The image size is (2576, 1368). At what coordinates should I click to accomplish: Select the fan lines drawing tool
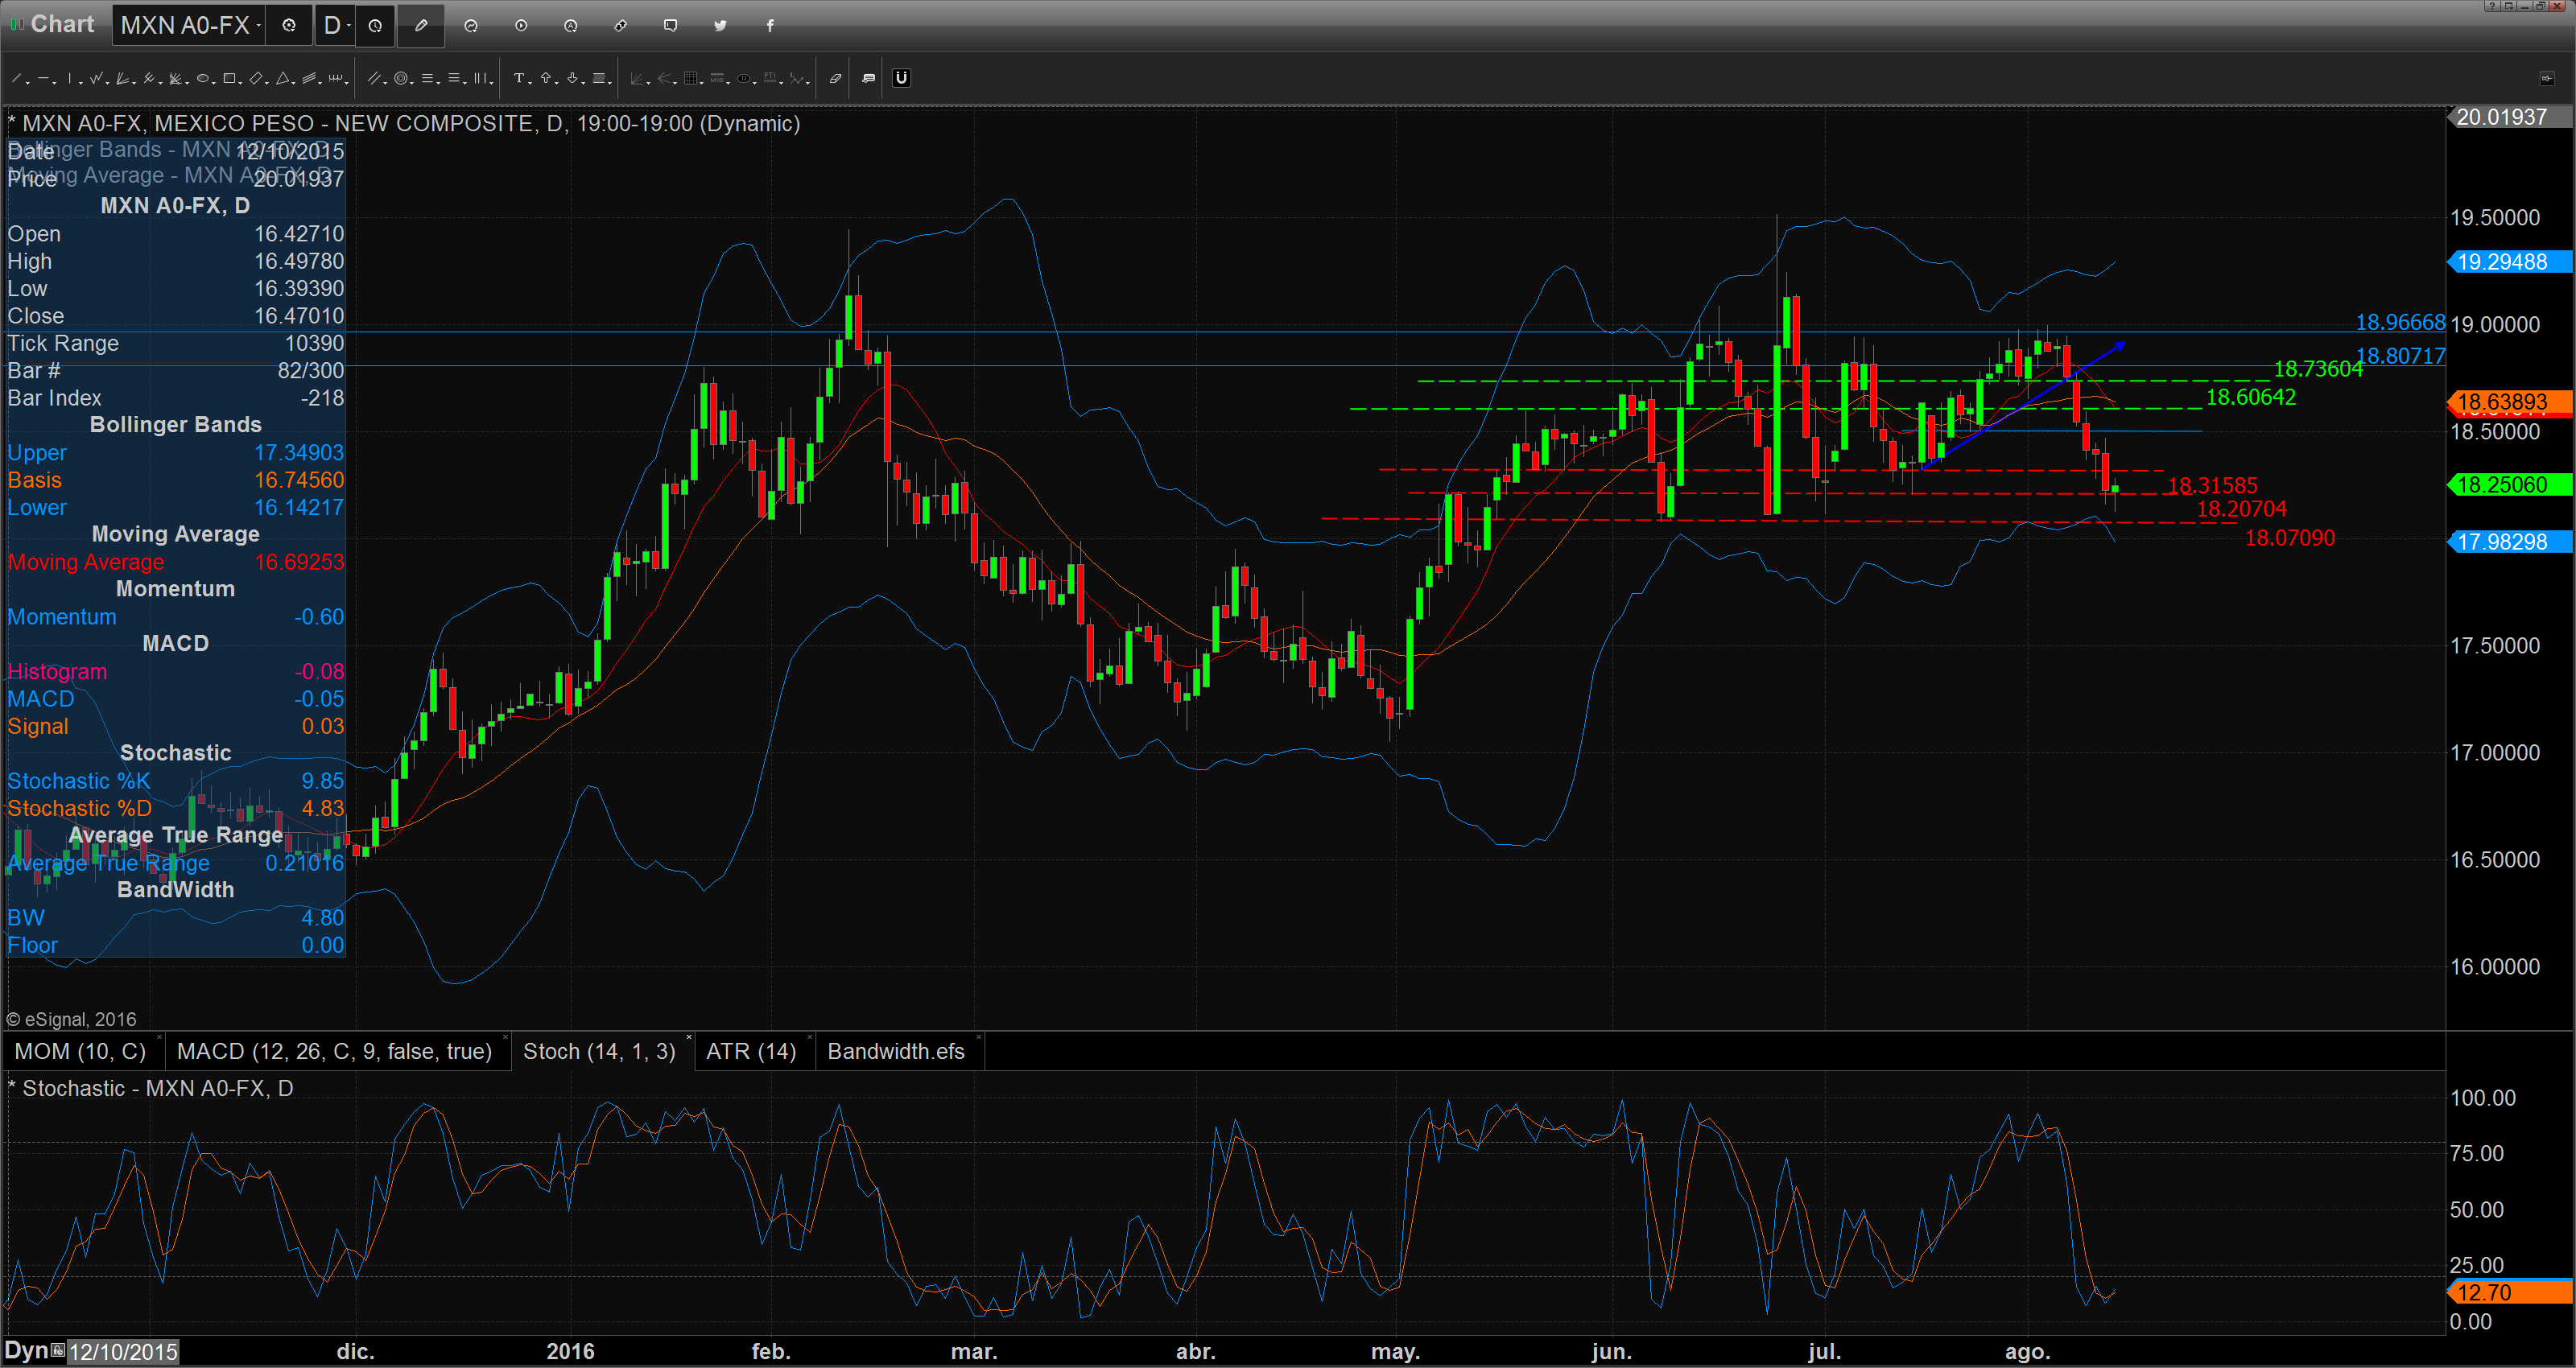click(122, 78)
